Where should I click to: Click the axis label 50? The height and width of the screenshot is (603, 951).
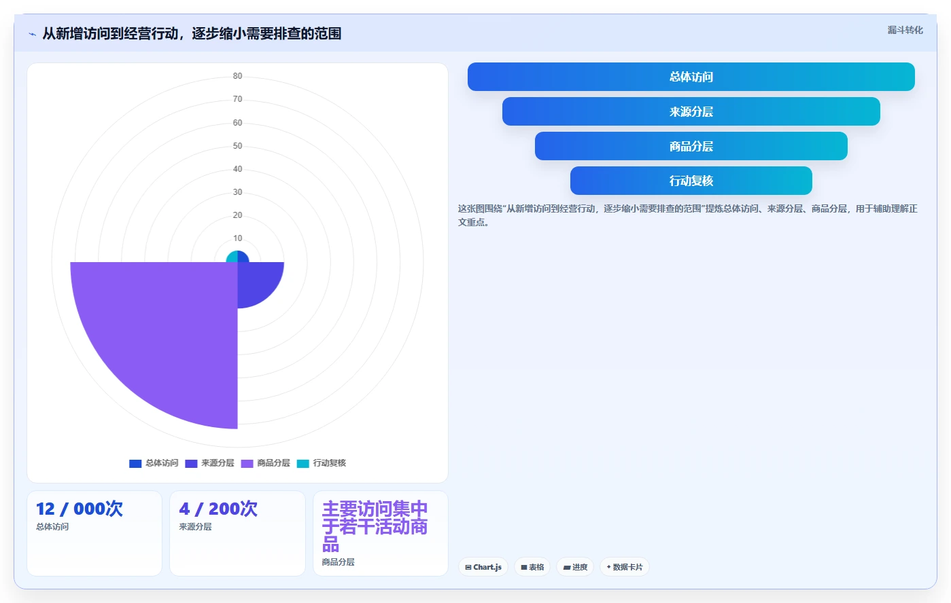pos(237,146)
